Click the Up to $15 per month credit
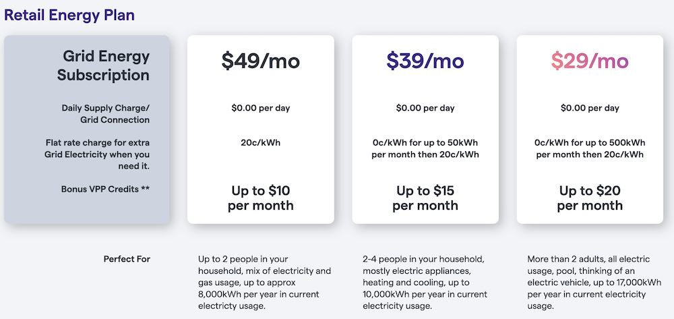The height and width of the screenshot is (319, 674). click(425, 198)
